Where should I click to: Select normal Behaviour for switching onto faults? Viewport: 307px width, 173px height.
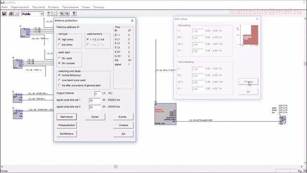[70, 75]
